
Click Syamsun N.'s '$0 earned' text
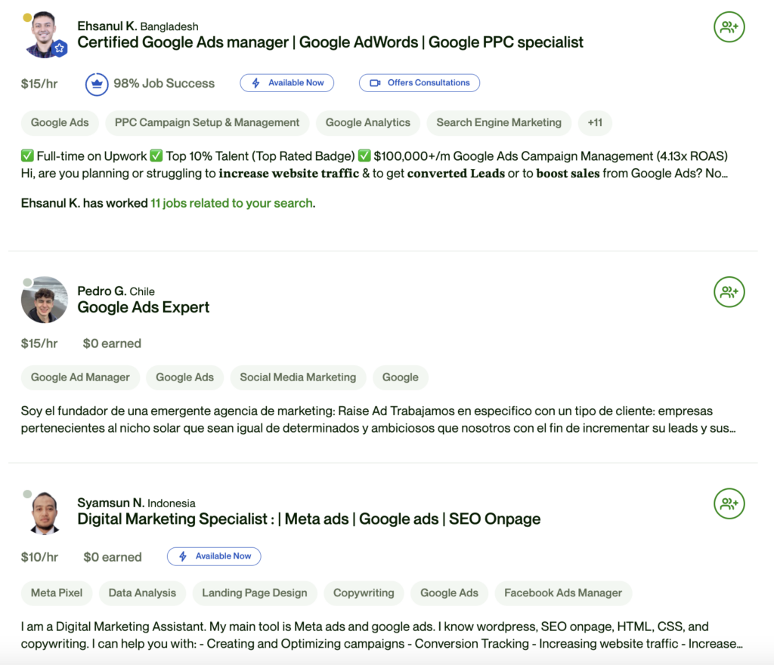[x=113, y=557]
